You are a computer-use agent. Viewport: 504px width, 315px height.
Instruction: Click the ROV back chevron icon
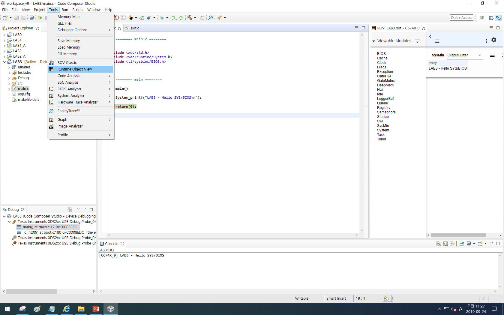click(430, 36)
